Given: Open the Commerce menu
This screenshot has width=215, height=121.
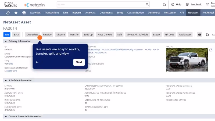Looking at the screenshot, I should click(x=154, y=13).
